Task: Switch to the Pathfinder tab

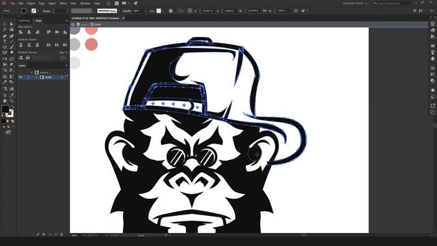Action: tap(25, 20)
